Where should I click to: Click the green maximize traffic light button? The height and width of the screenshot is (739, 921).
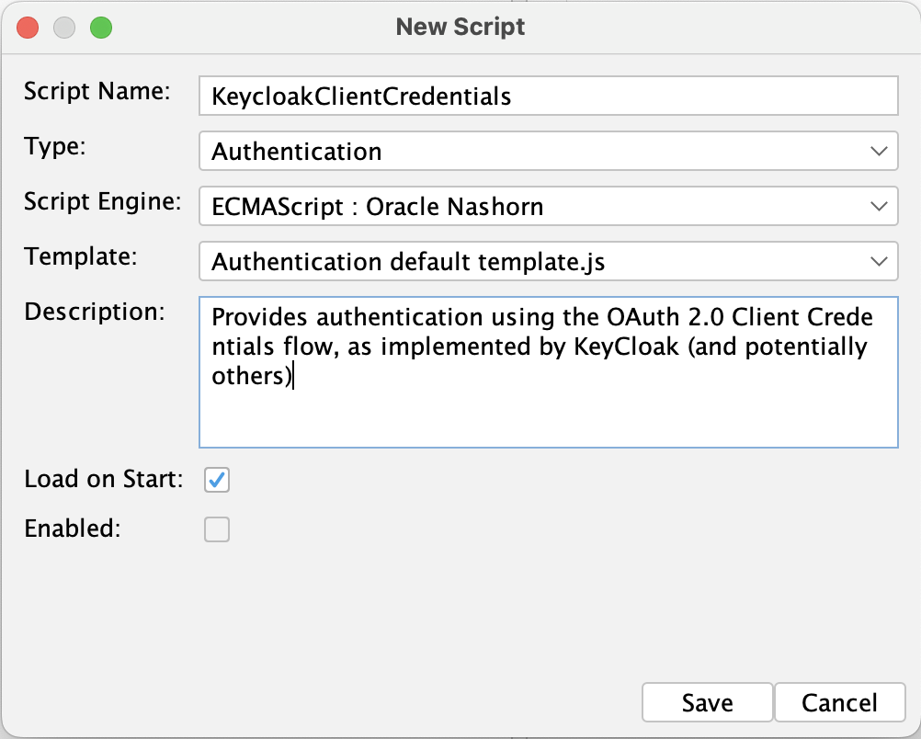(x=102, y=28)
